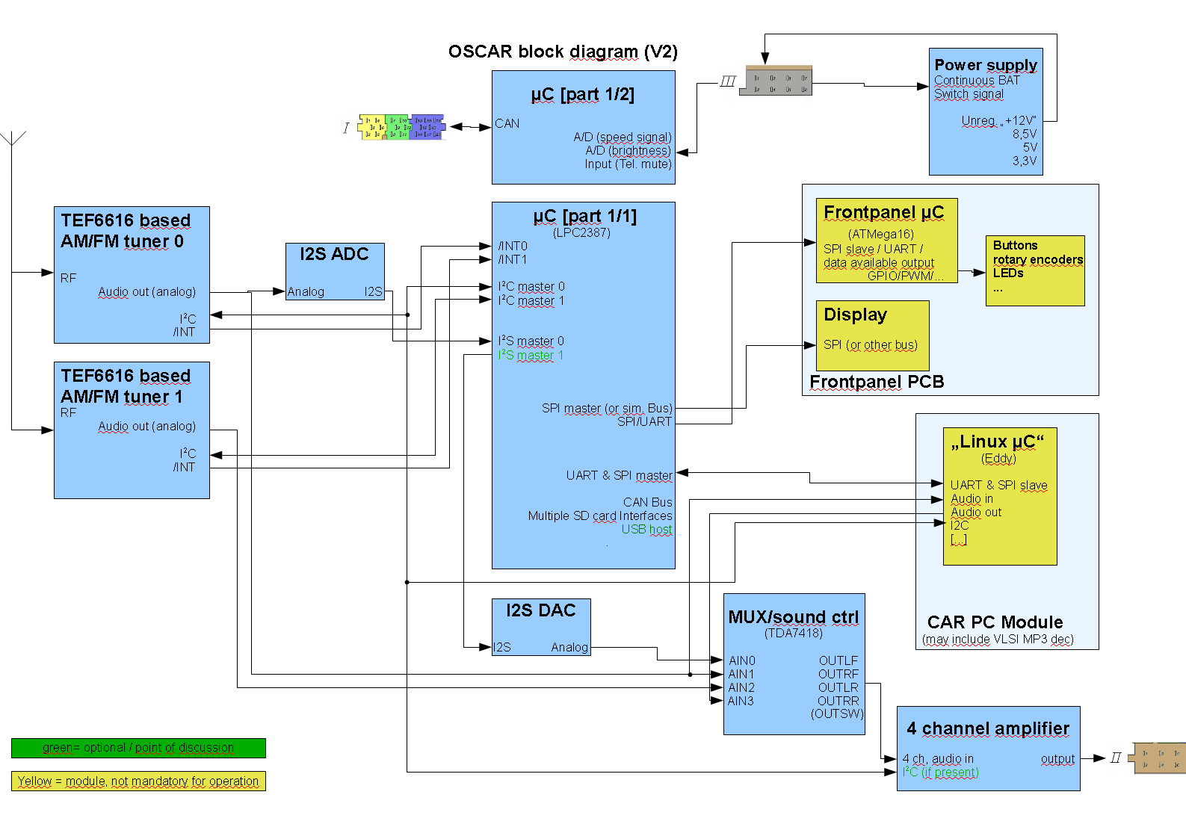This screenshot has width=1186, height=839.
Task: Click the antenna symbol
Action: (13, 138)
